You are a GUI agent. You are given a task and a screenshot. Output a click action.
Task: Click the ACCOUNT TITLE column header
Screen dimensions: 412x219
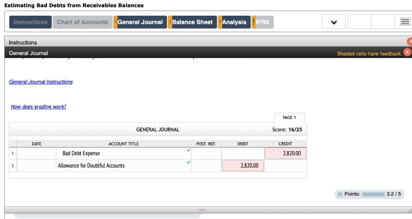[124, 144]
